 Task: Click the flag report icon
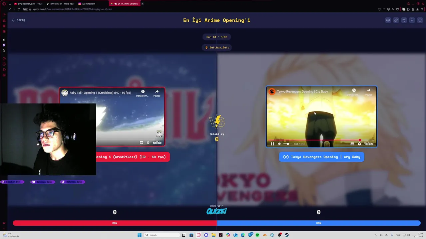click(412, 20)
